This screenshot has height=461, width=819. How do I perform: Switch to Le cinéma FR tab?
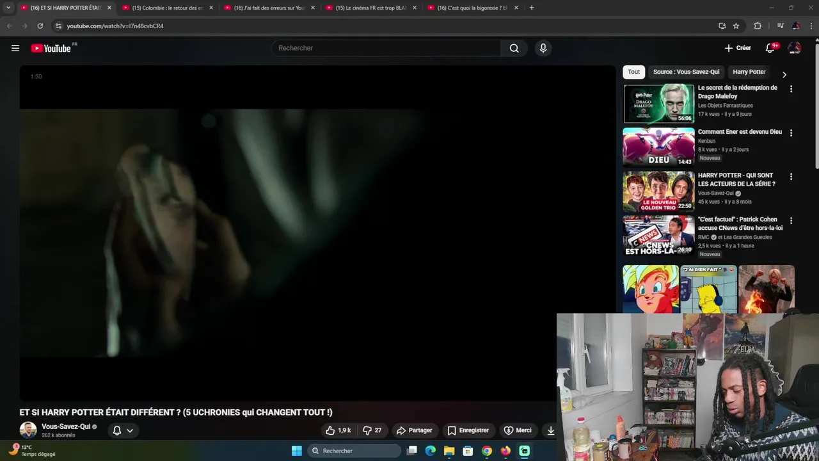(x=370, y=8)
